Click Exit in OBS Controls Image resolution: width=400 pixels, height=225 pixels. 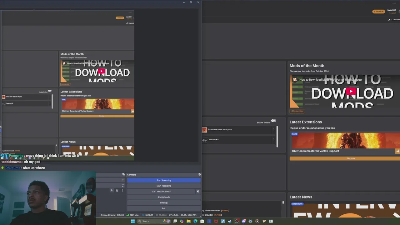164,208
